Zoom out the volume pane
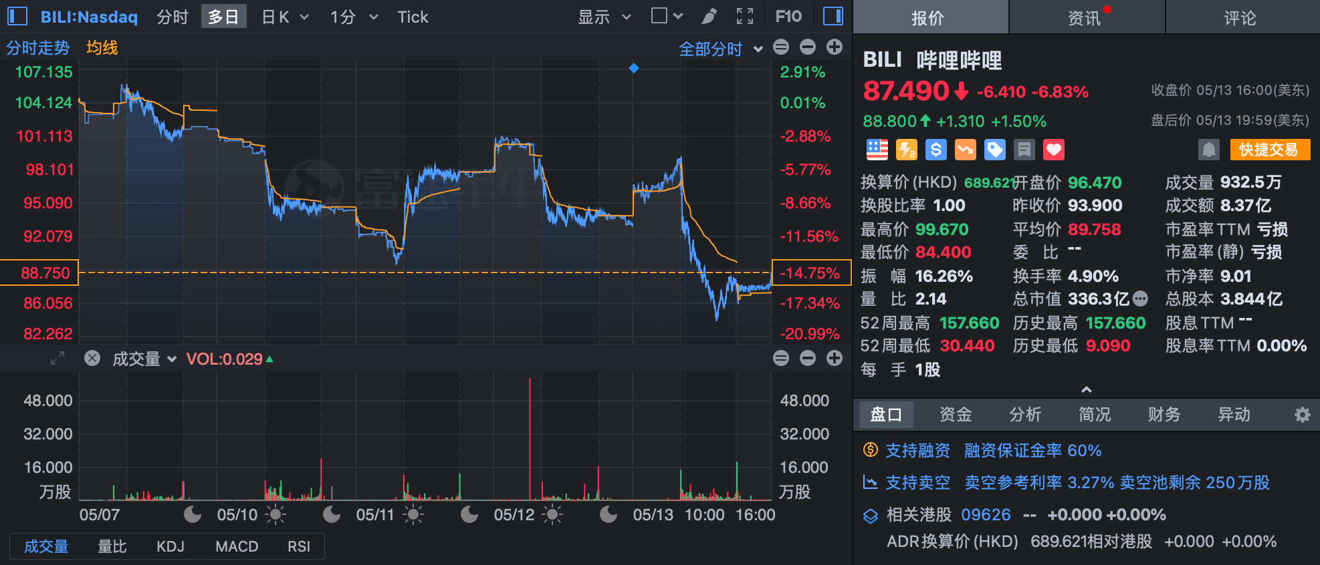Image resolution: width=1320 pixels, height=565 pixels. 808,358
